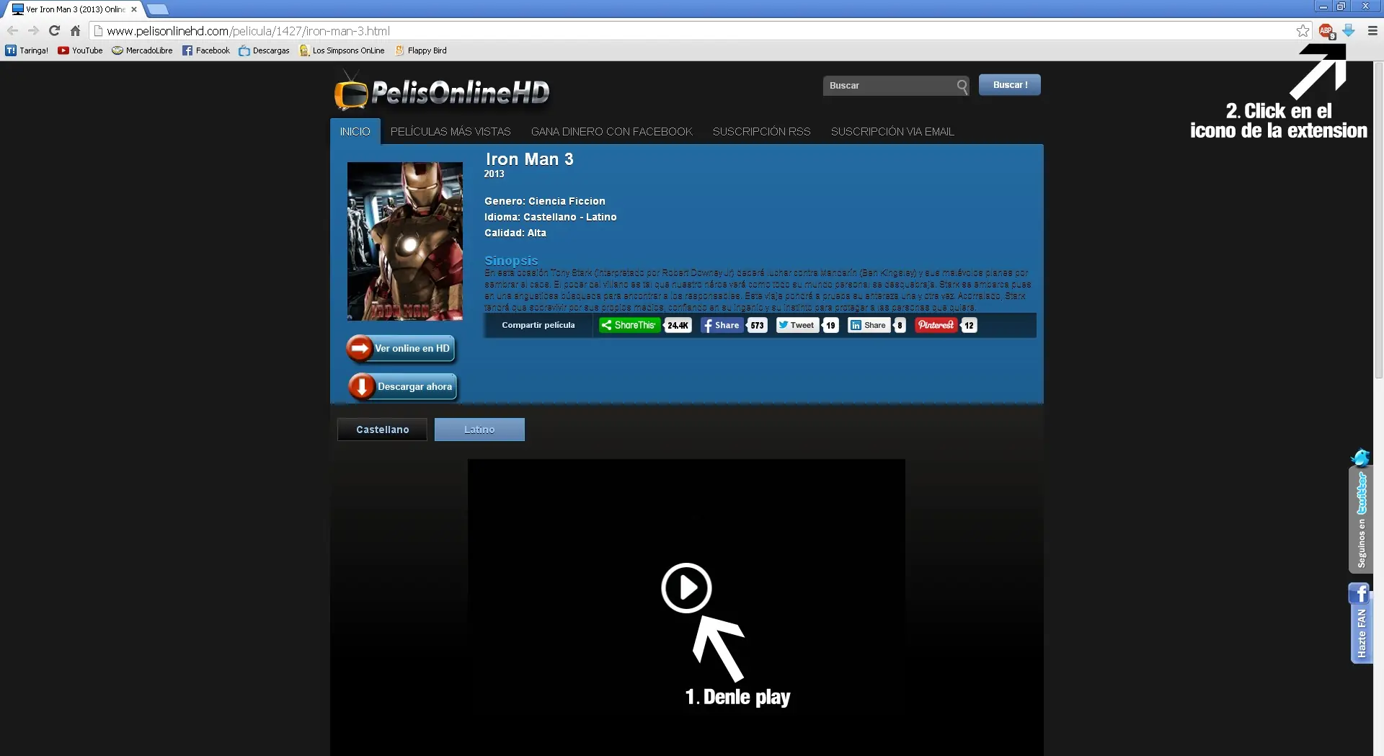
Task: Click the browser forward arrow
Action: point(33,31)
